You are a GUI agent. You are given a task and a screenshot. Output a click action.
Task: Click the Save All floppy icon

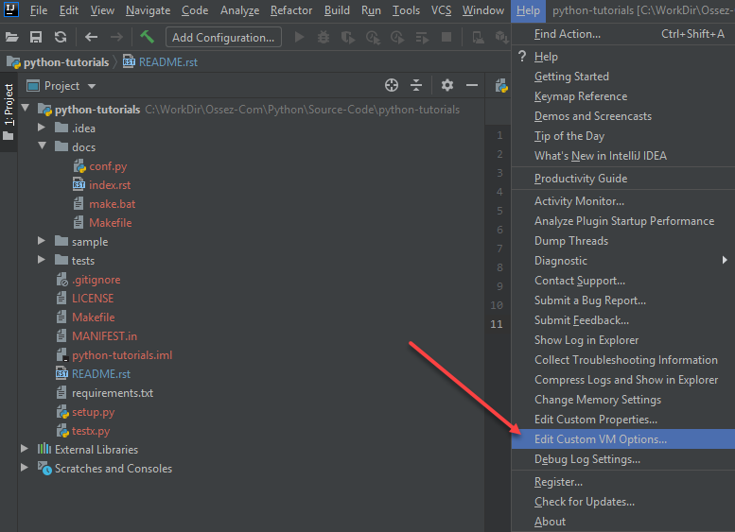point(36,37)
